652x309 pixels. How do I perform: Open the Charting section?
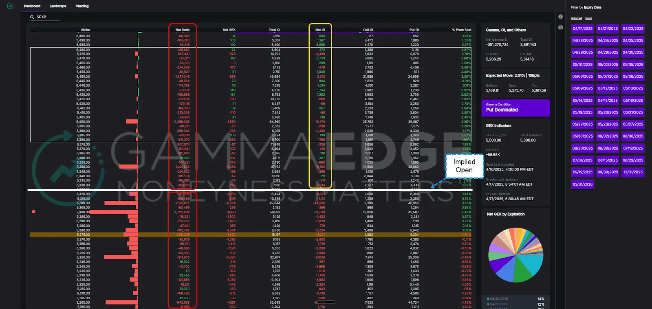click(82, 6)
